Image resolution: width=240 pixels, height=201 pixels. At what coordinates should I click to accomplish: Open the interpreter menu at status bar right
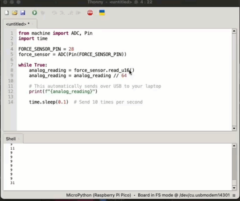pyautogui.click(x=234, y=195)
